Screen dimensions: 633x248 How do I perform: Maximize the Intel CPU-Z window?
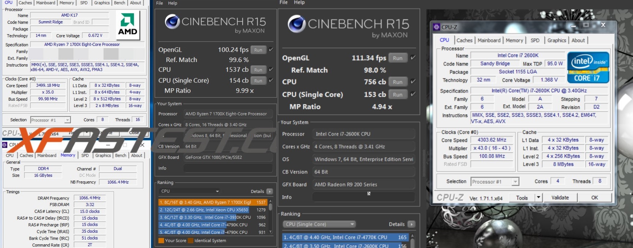click(x=586, y=25)
